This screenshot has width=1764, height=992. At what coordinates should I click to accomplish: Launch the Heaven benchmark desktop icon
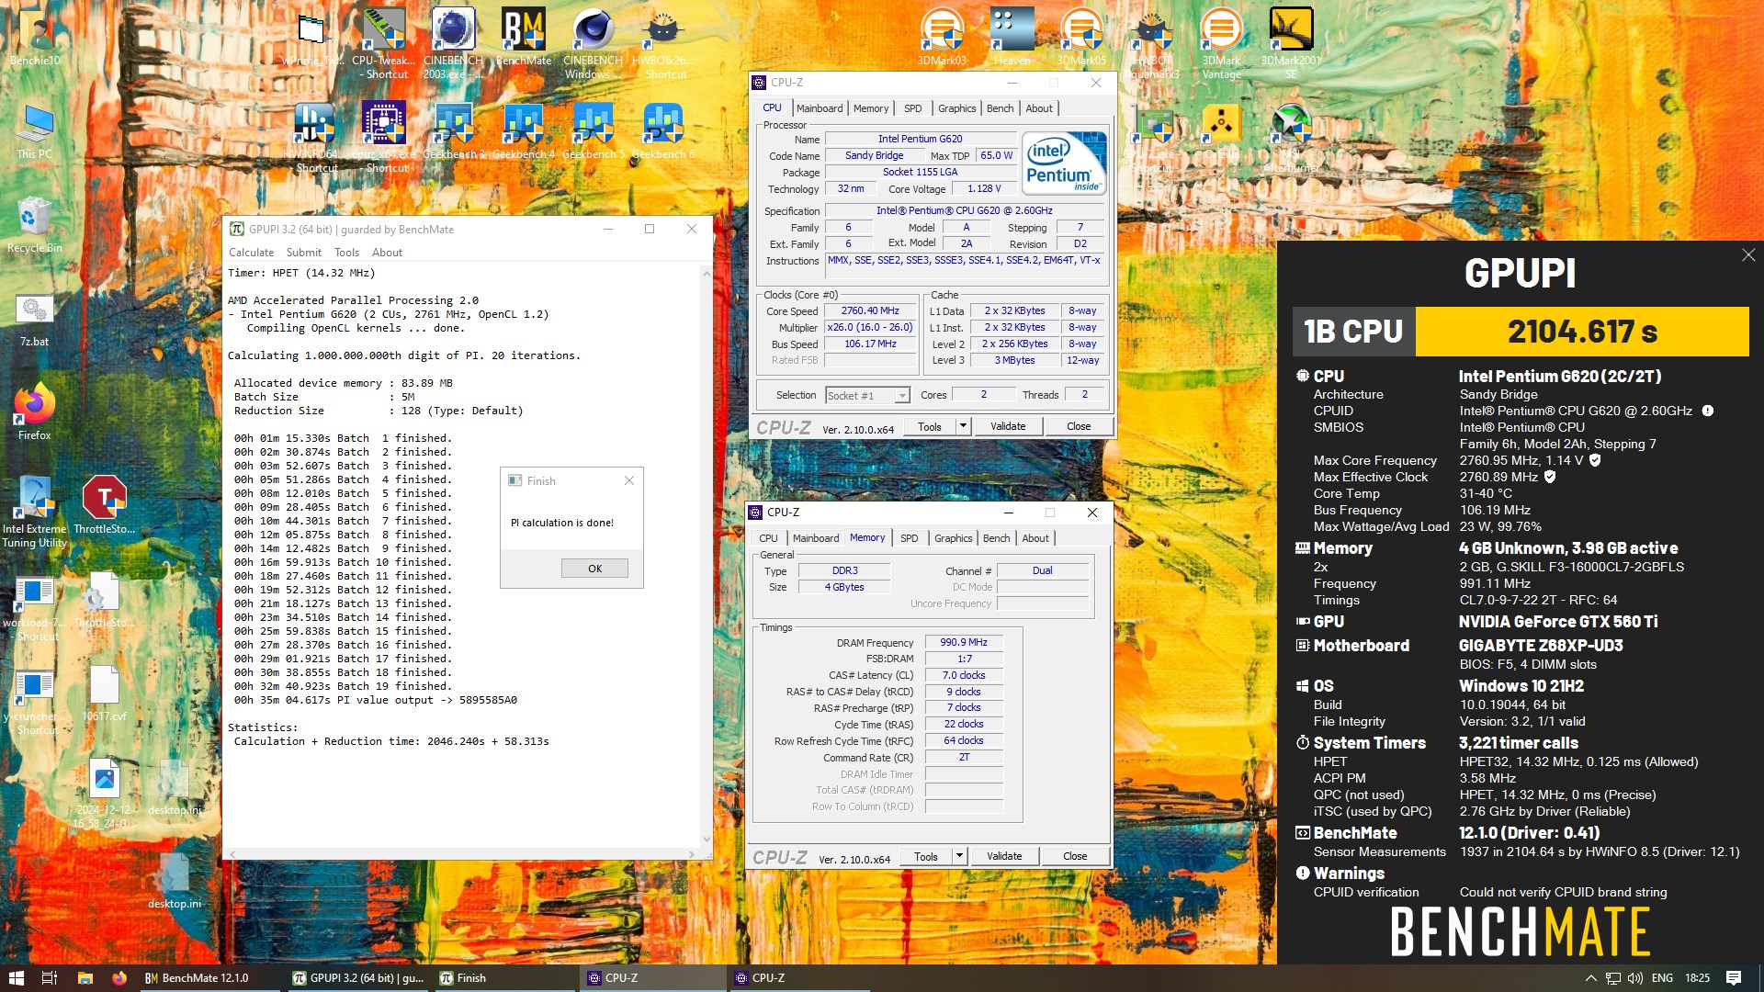coord(1012,37)
